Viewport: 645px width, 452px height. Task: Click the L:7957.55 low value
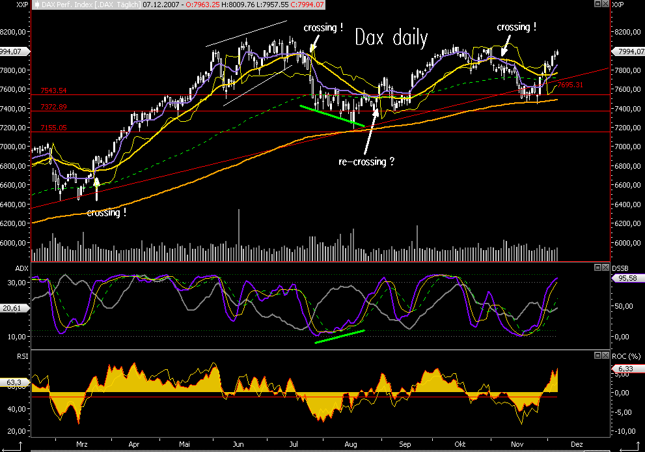pos(272,5)
